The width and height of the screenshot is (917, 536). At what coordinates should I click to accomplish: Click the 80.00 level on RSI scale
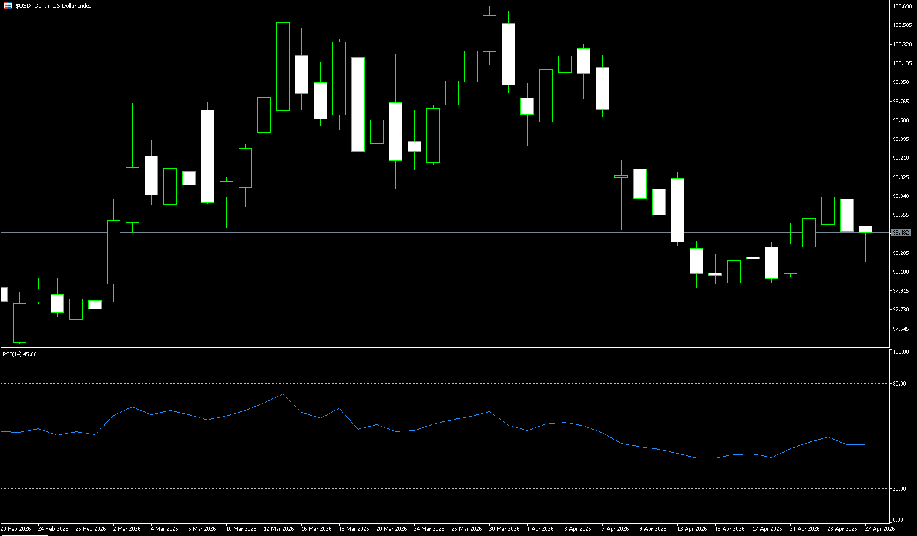(899, 384)
